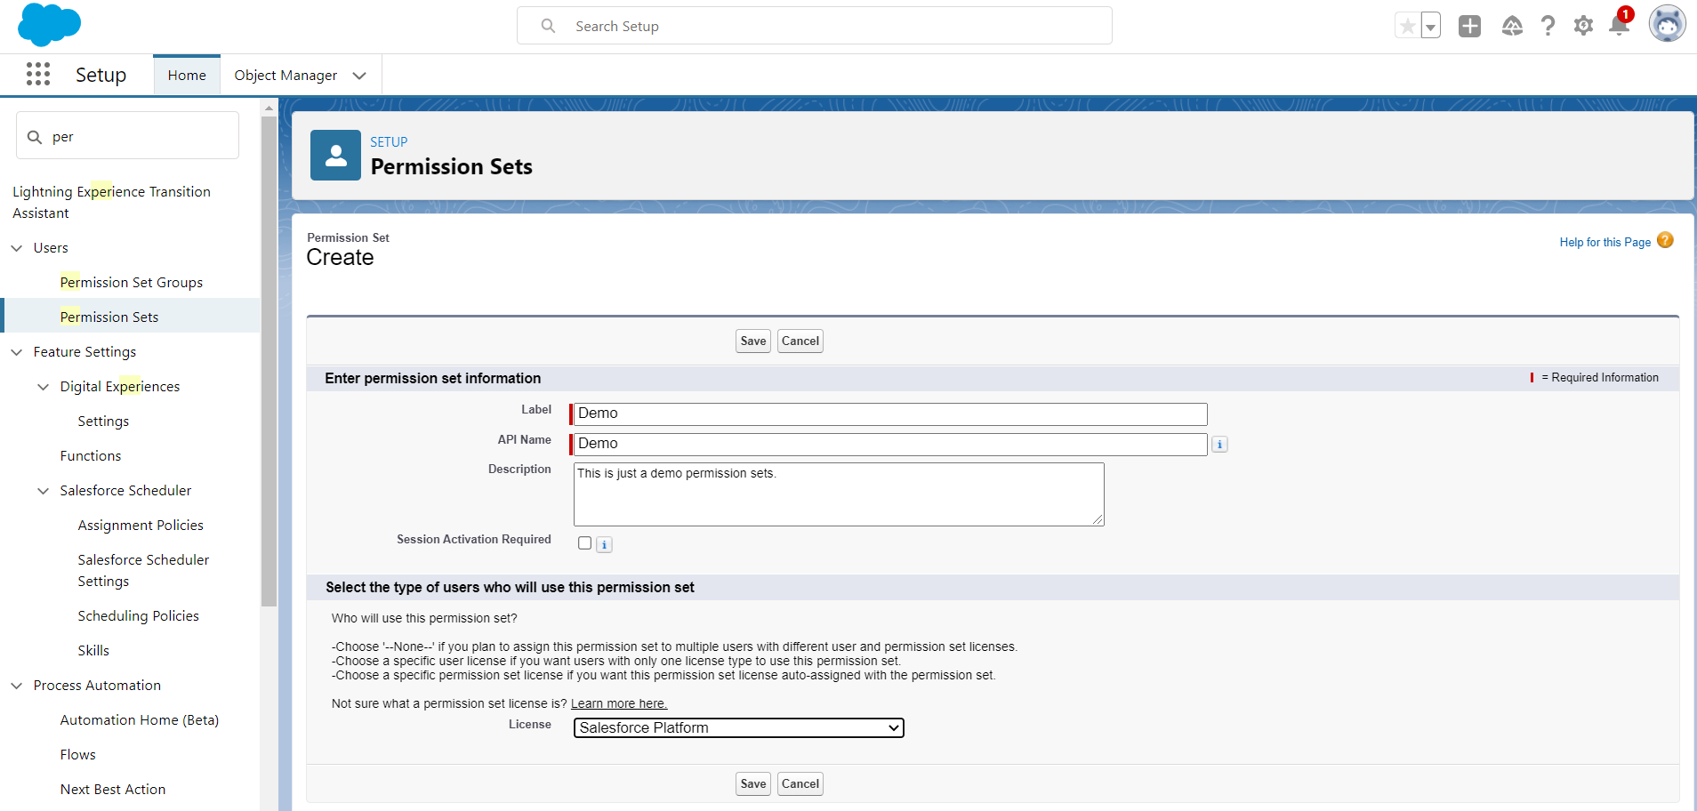Image resolution: width=1697 pixels, height=811 pixels.
Task: Open the Trailhead guidance icon
Action: 1512,27
